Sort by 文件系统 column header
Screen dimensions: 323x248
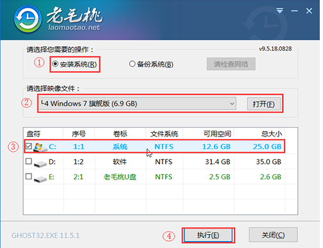164,134
